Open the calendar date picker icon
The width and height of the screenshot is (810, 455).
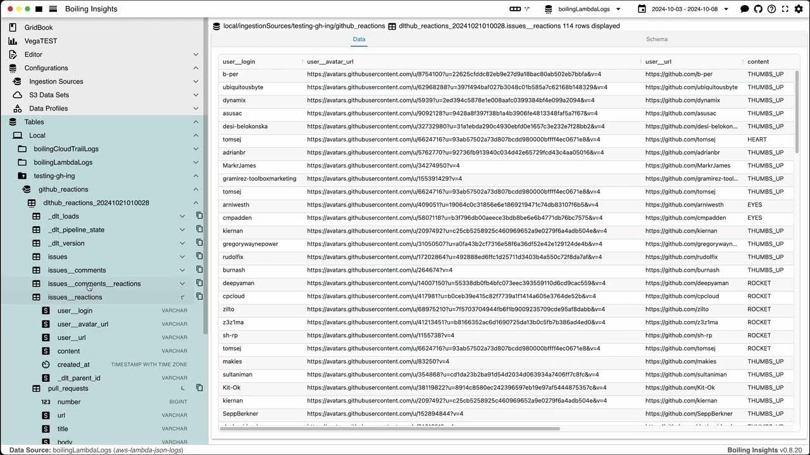tap(641, 9)
